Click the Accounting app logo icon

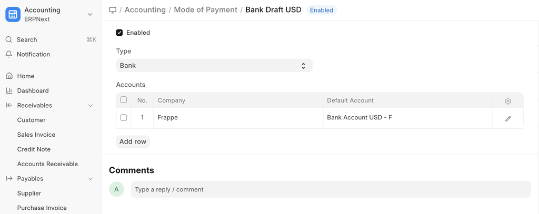tap(13, 14)
